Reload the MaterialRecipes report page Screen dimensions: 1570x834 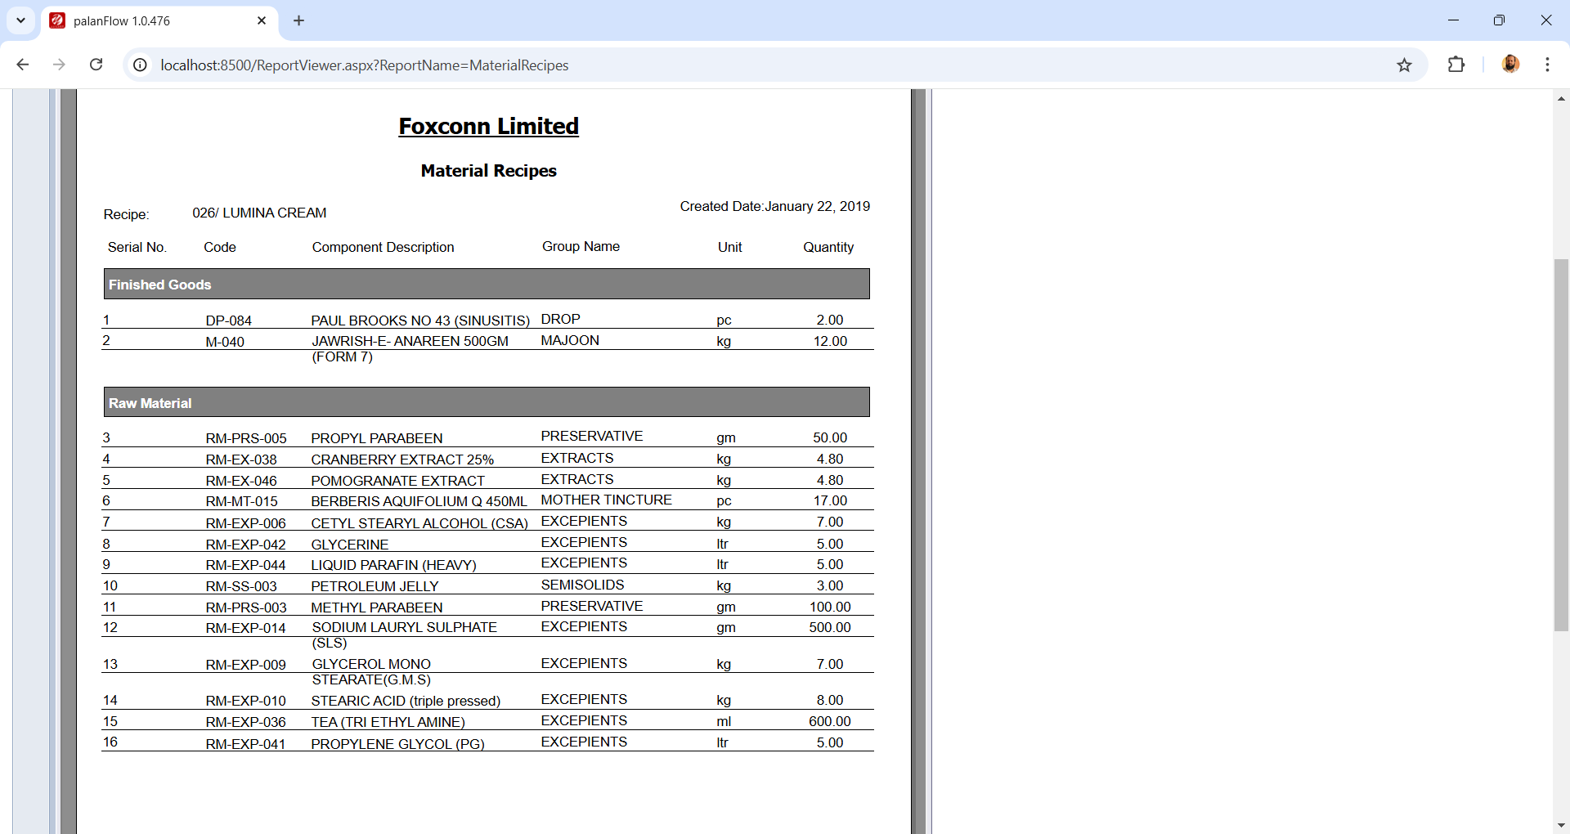pyautogui.click(x=96, y=65)
